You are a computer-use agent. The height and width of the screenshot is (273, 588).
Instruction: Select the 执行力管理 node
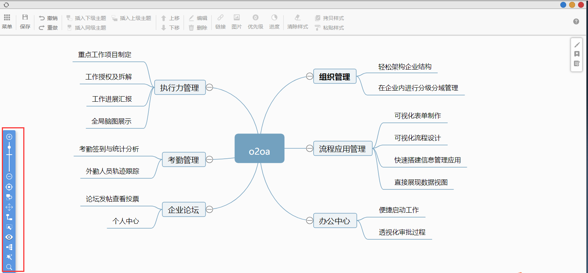(180, 87)
